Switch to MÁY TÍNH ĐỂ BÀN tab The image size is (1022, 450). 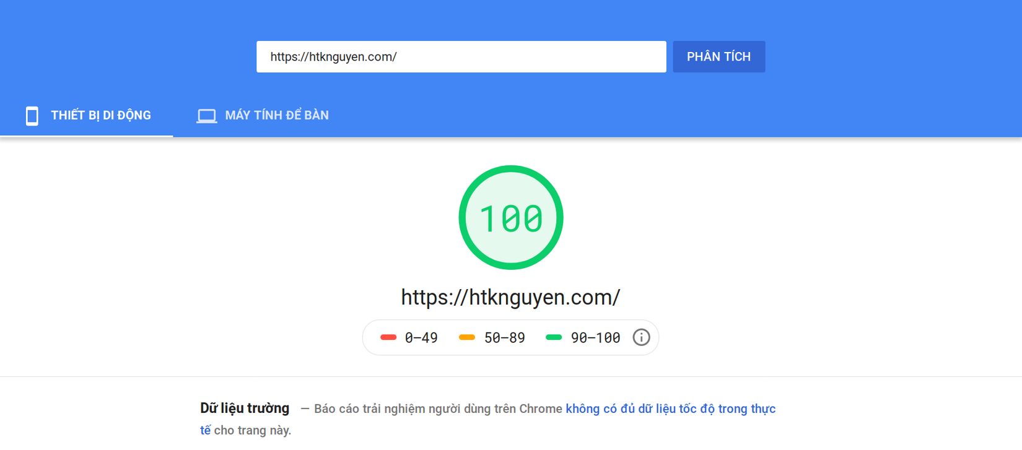click(263, 115)
